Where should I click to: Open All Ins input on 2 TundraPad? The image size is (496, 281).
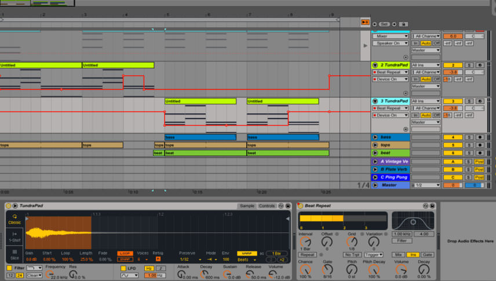point(426,65)
